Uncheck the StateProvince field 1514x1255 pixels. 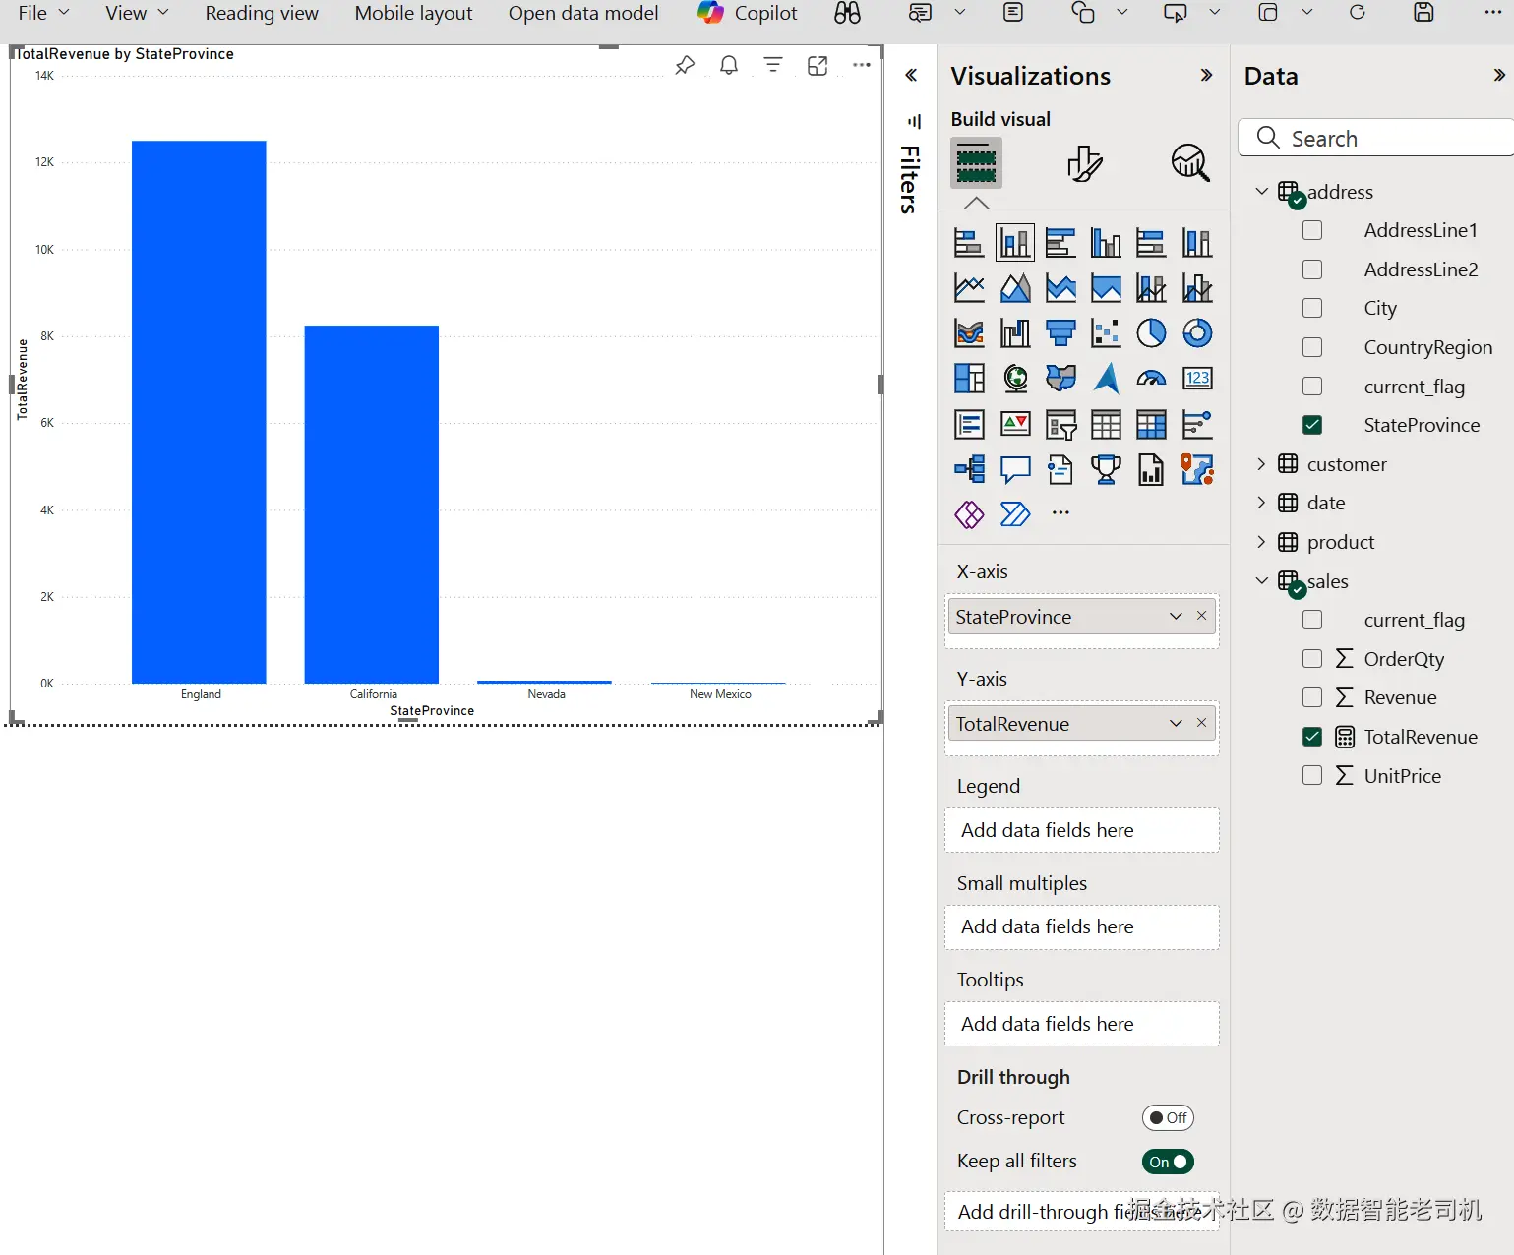1312,425
